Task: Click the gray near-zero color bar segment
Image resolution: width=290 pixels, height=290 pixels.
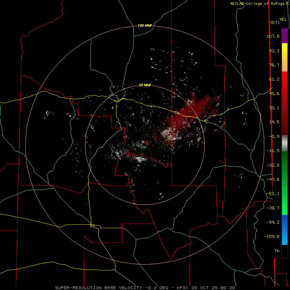Action: pyautogui.click(x=285, y=143)
